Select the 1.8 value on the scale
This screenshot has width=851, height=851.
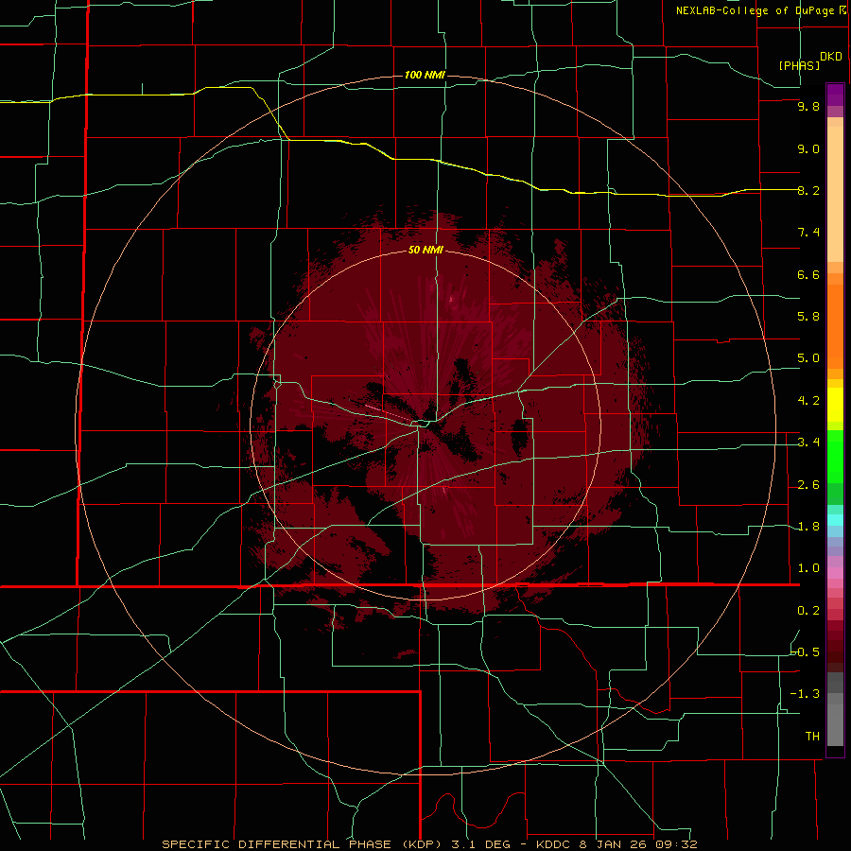[808, 527]
